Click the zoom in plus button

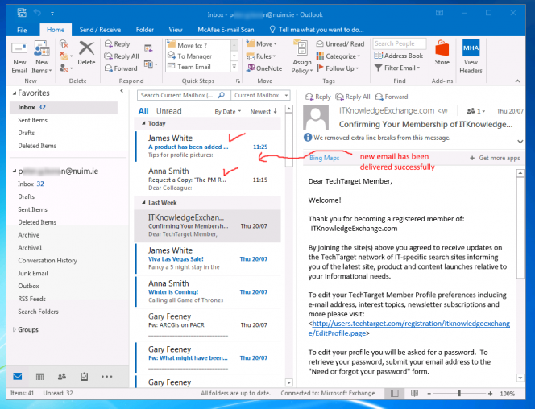click(490, 394)
